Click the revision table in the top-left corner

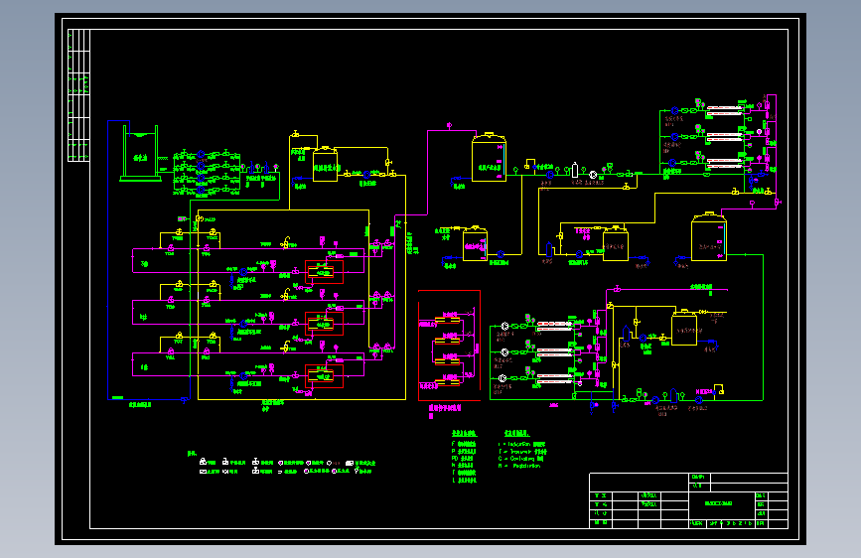pos(78,95)
